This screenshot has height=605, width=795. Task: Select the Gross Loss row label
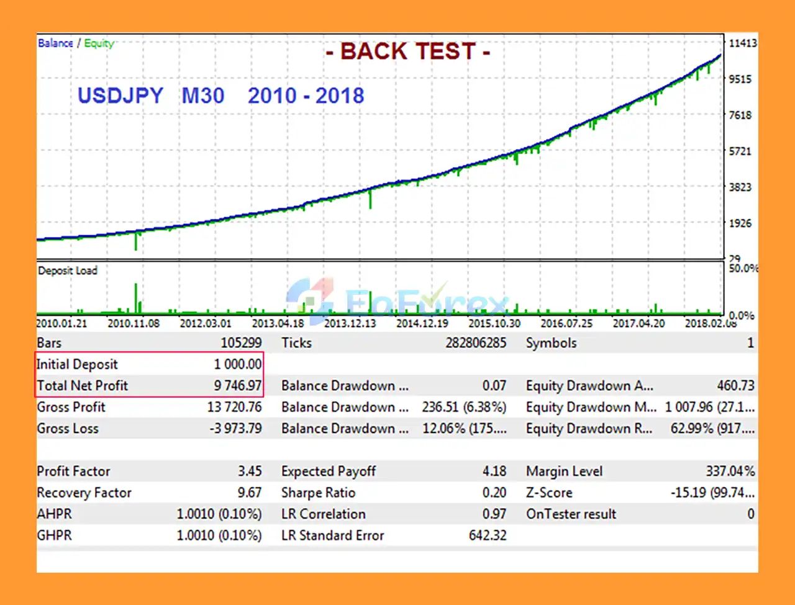point(68,428)
